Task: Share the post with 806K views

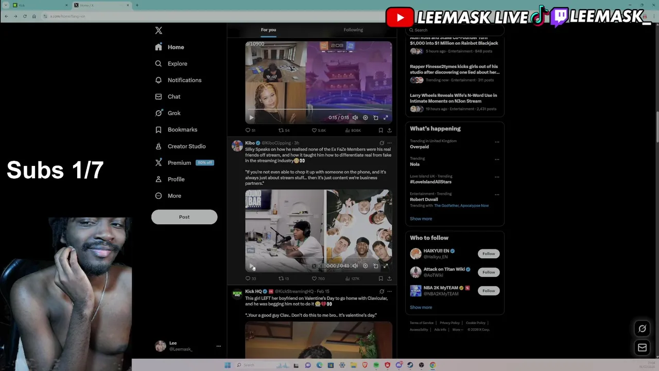Action: [389, 130]
